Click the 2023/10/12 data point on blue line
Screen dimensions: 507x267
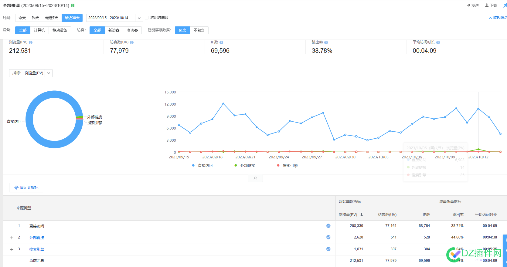click(478, 109)
